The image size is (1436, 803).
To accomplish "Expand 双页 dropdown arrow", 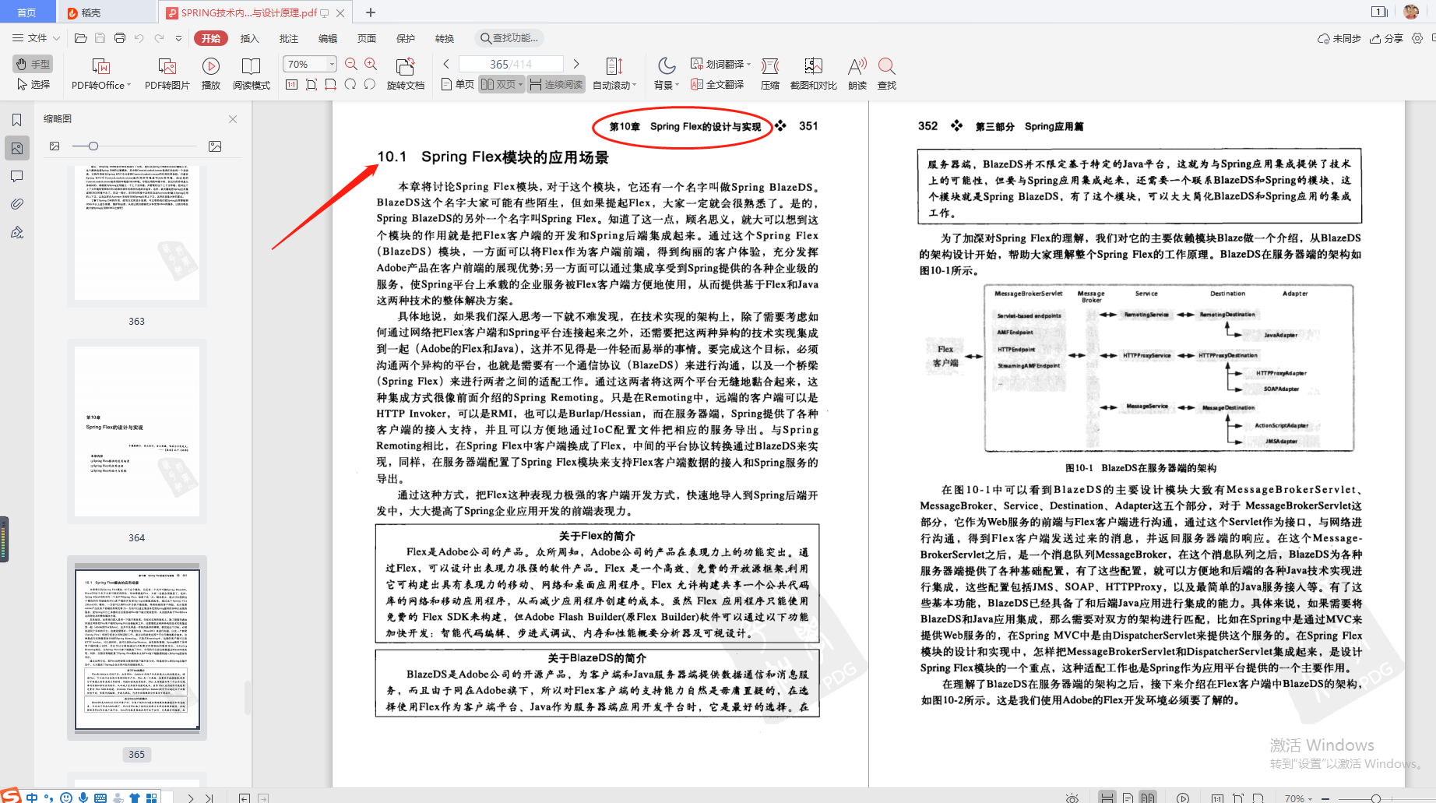I will click(521, 84).
